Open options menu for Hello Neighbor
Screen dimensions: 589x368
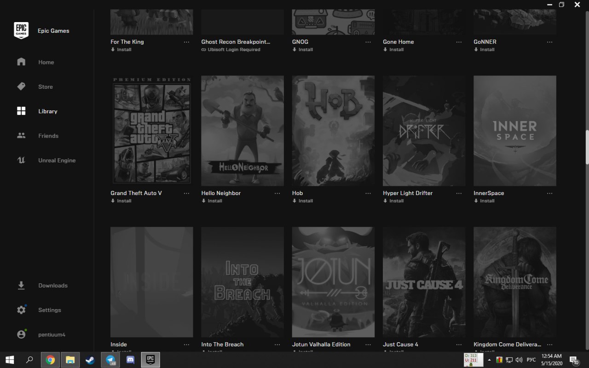[x=277, y=193]
